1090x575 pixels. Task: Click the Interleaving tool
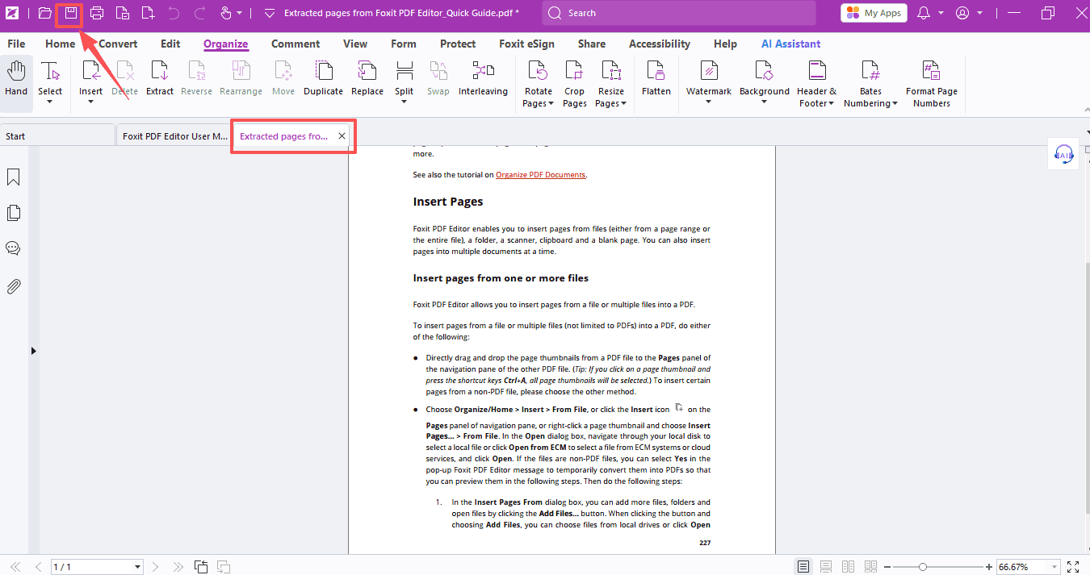(483, 79)
